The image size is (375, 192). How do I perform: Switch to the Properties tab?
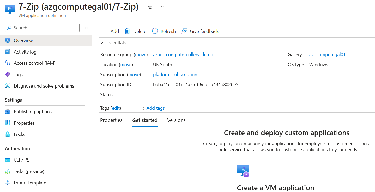(111, 120)
